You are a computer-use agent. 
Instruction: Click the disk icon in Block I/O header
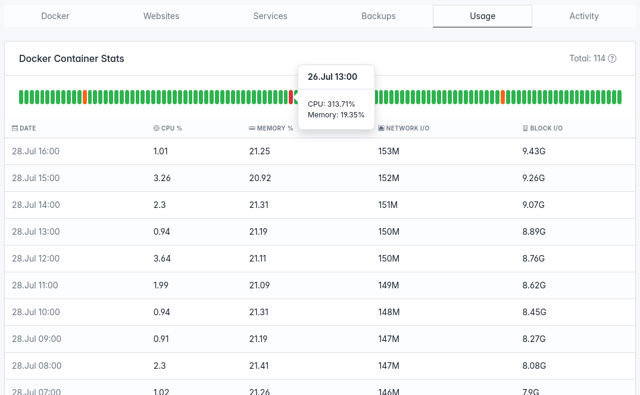[526, 128]
